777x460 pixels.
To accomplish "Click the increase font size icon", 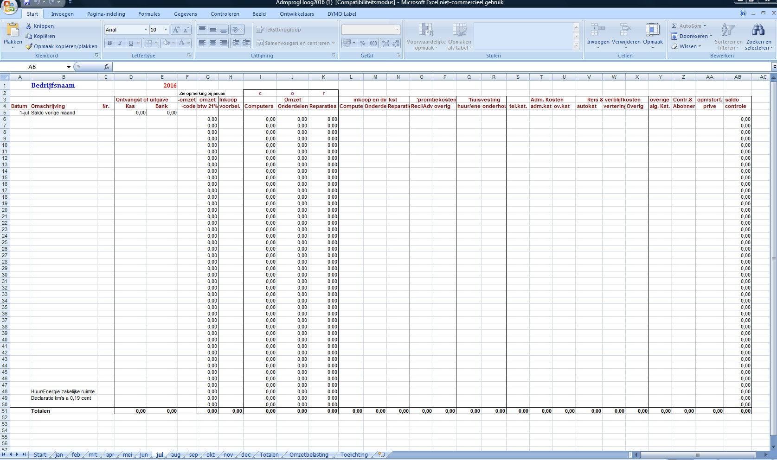I will point(176,30).
